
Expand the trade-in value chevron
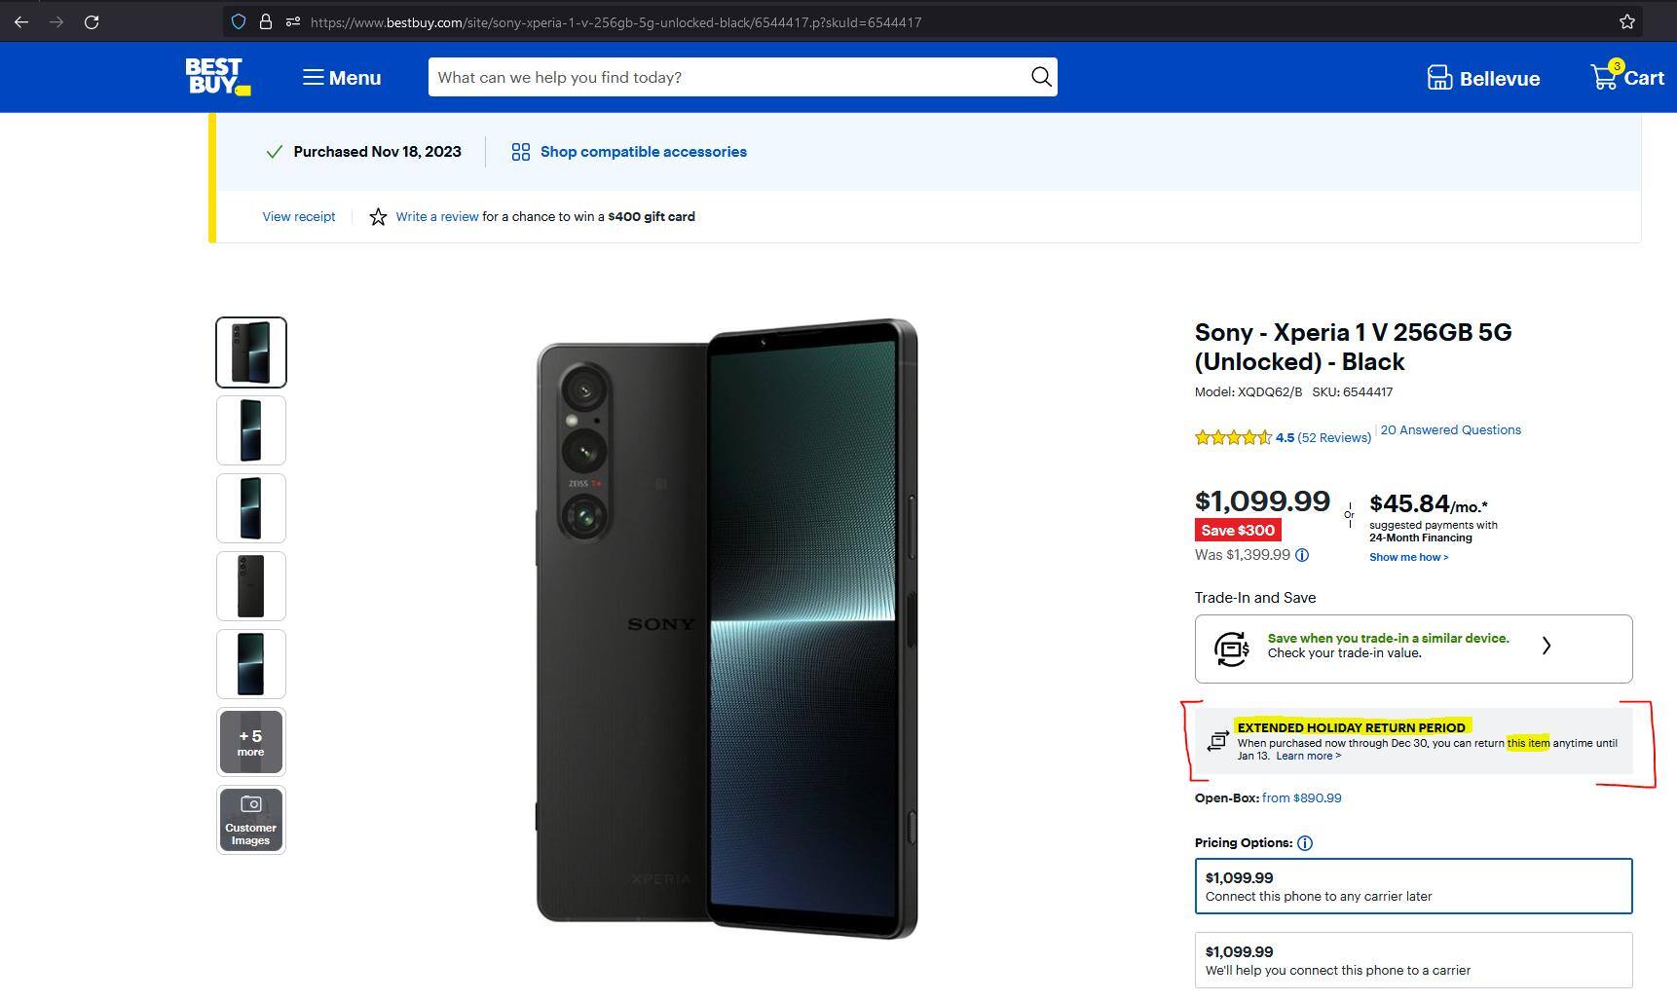tap(1547, 645)
